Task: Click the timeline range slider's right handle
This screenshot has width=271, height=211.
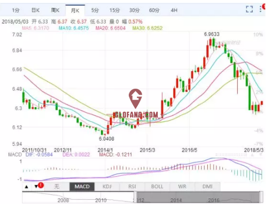Action: tap(261, 197)
